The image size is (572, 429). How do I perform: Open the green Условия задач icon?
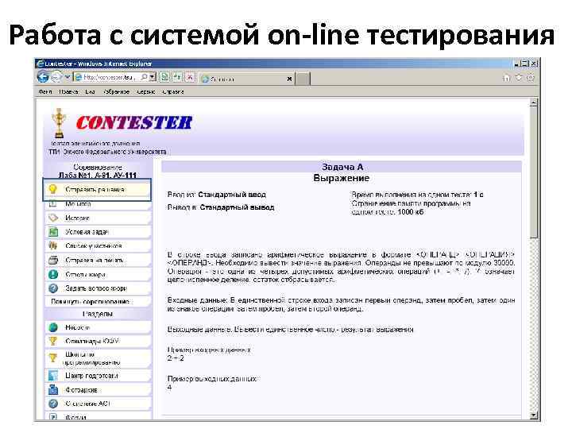click(x=53, y=232)
